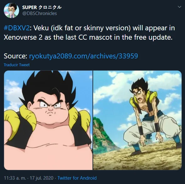Screen dimensions: 185x184
Task: Open the skinny Veku image on the right
Action: tap(137, 120)
